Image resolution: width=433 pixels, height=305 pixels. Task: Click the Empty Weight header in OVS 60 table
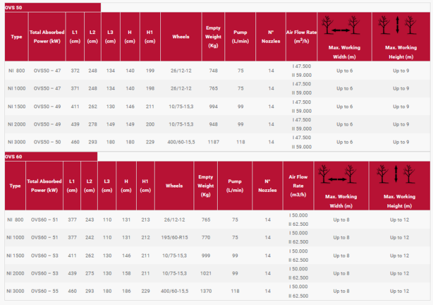[205, 186]
